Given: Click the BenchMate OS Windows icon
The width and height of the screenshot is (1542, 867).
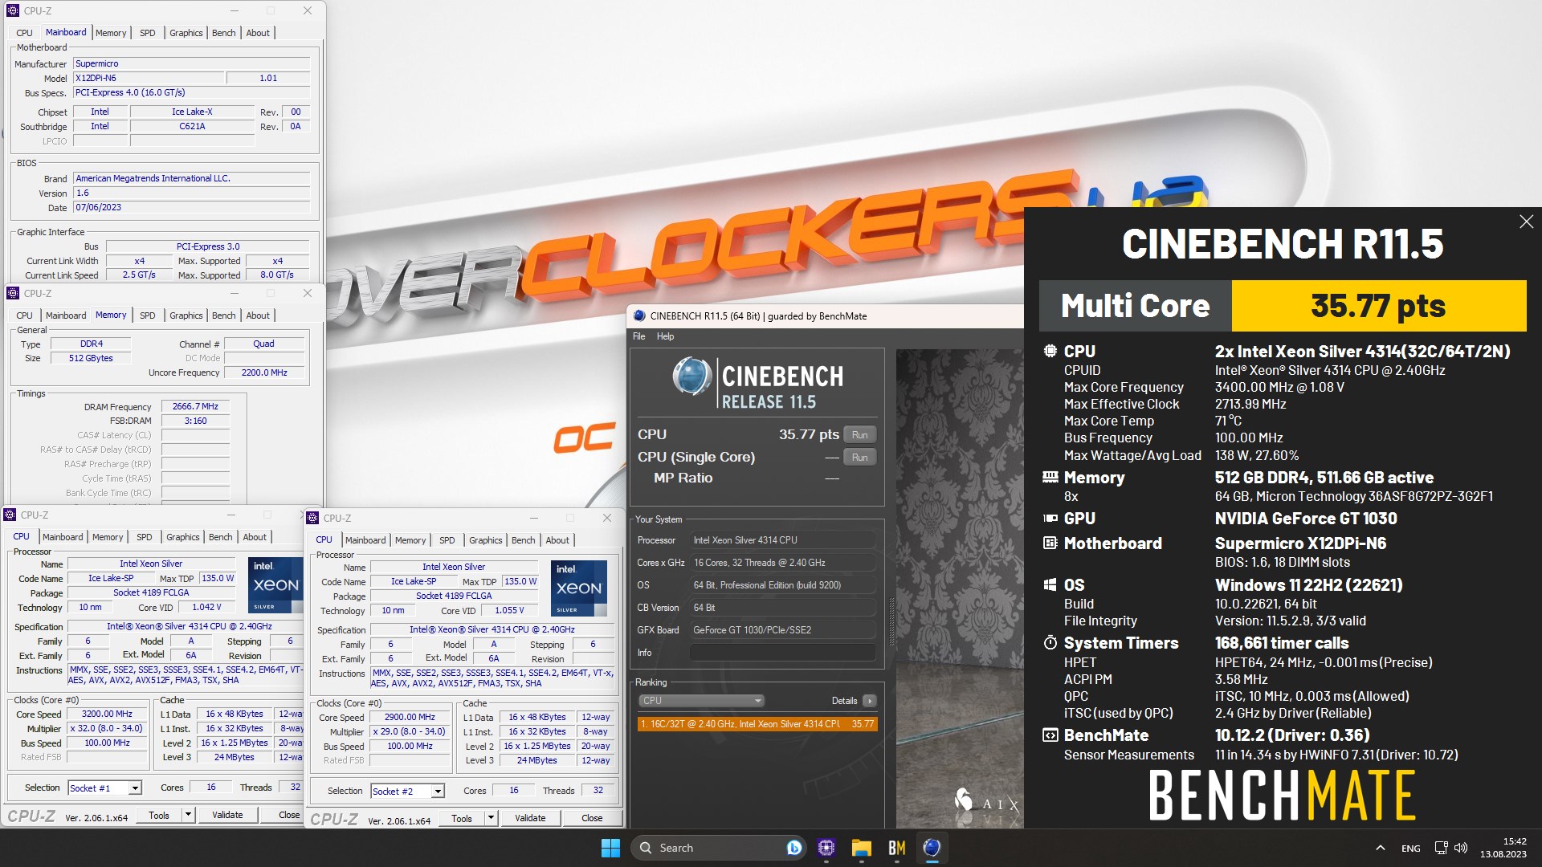Looking at the screenshot, I should click(1050, 585).
